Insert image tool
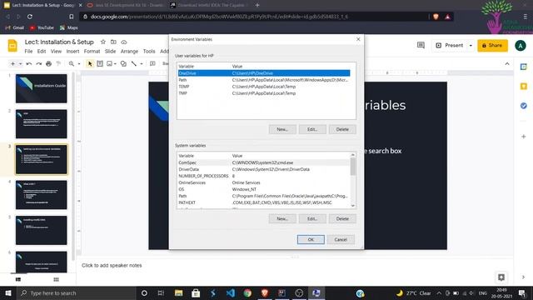 [x=109, y=63]
